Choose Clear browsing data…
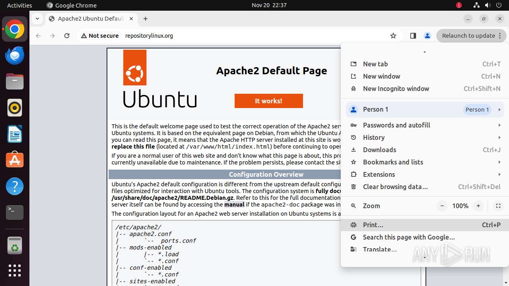The height and width of the screenshot is (286, 509). (425, 187)
